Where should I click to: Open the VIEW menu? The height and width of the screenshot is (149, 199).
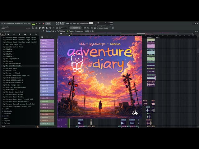tap(16, 24)
